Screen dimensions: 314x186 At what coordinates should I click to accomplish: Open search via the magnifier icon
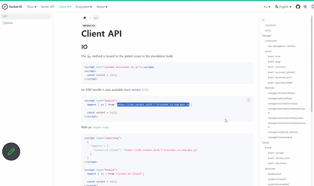tap(312, 7)
